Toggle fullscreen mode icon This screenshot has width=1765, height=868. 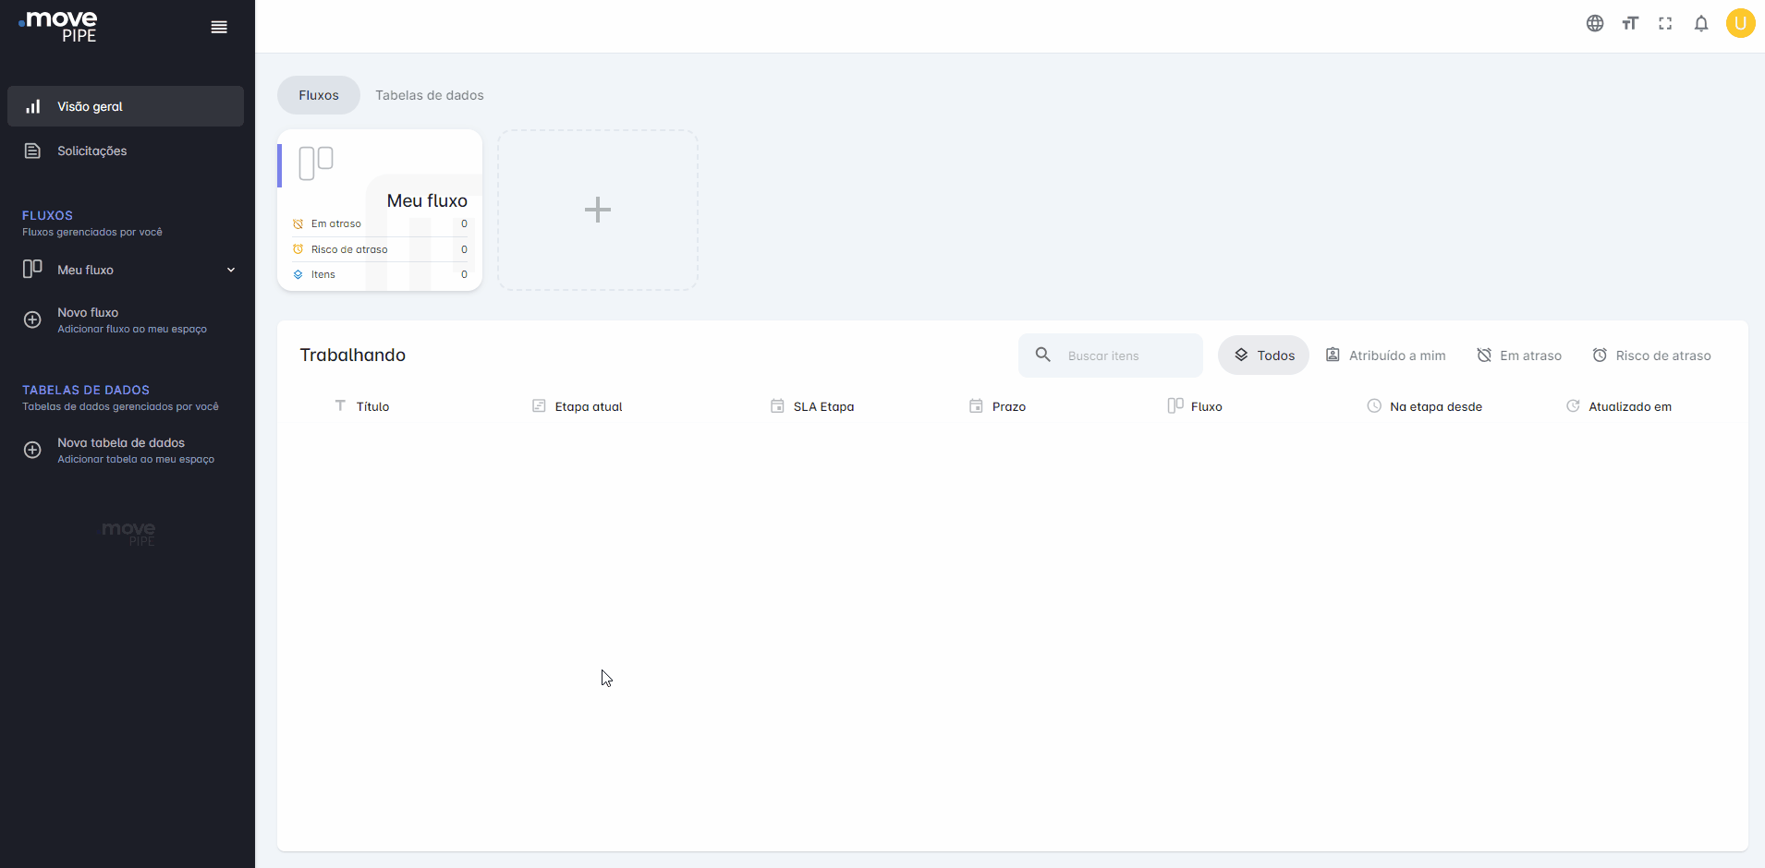click(x=1665, y=24)
